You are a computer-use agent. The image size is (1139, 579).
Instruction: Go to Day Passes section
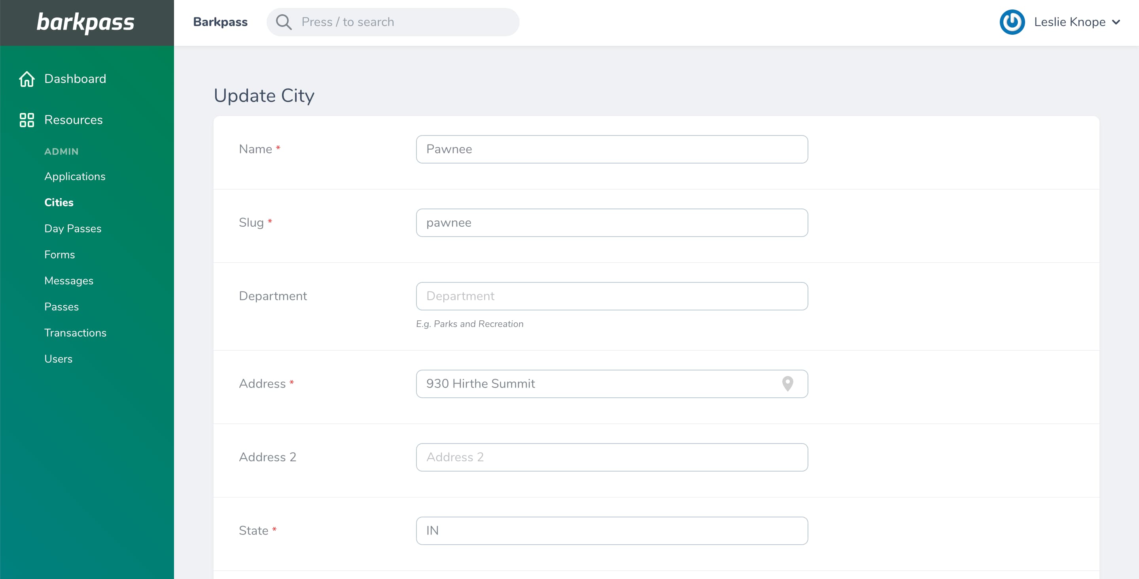pyautogui.click(x=72, y=228)
